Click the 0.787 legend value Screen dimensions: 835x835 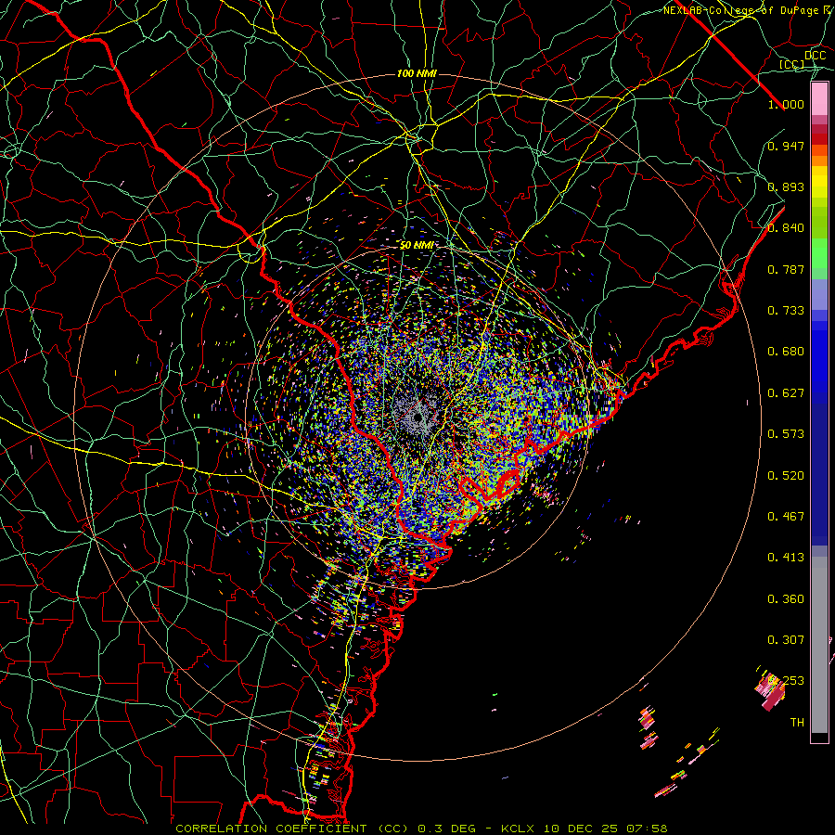[x=786, y=269]
